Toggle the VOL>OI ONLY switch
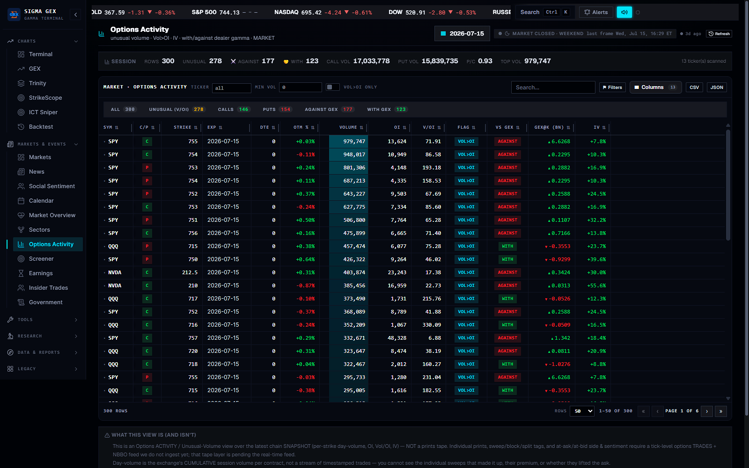Screen dimensions: 749x468 [333, 87]
